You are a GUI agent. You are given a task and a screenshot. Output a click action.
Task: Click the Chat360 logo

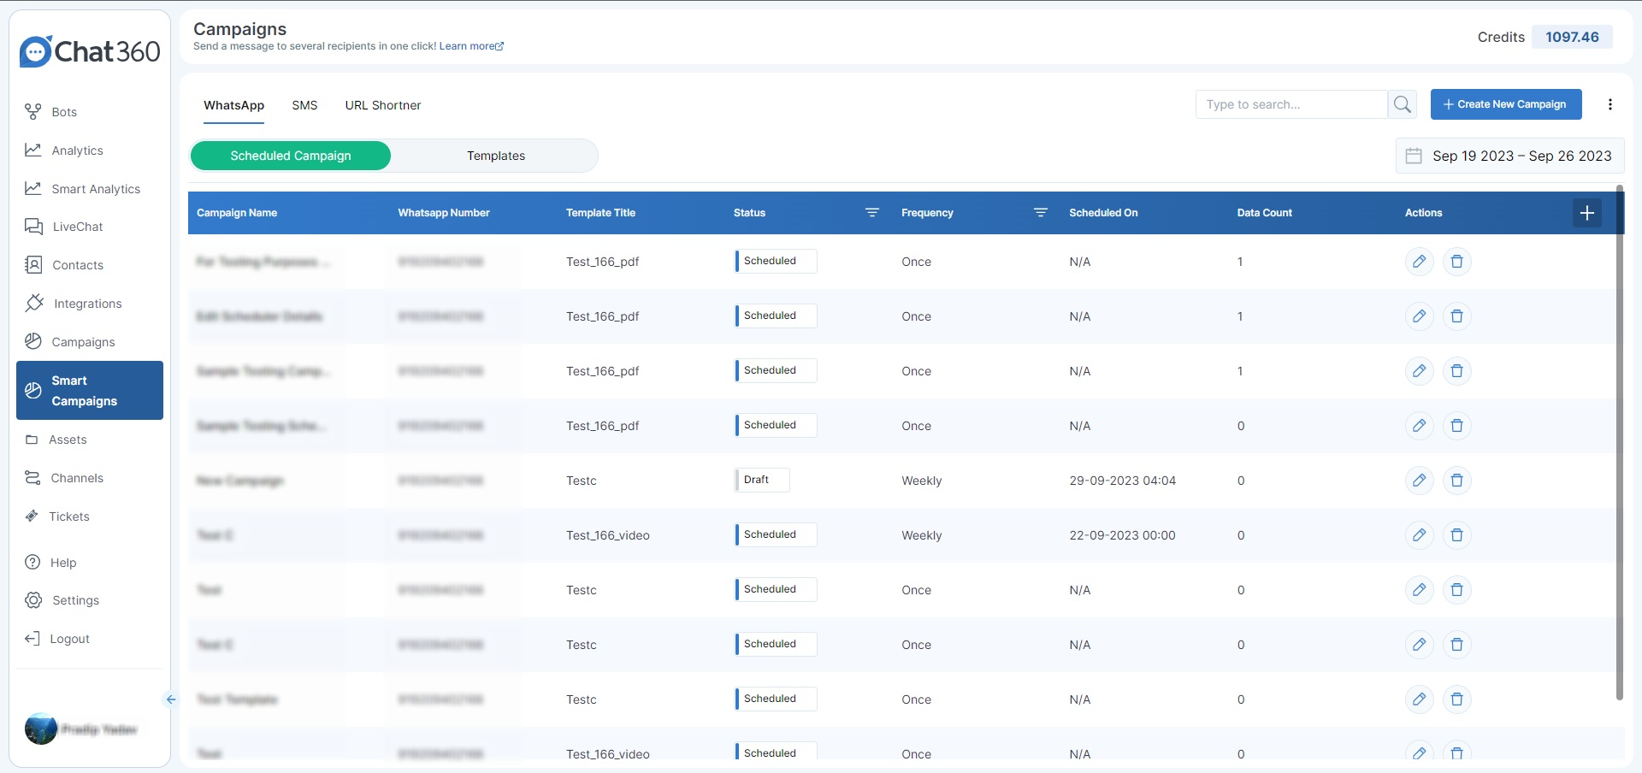point(90,51)
